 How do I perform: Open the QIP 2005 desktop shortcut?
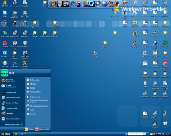click(x=5, y=4)
